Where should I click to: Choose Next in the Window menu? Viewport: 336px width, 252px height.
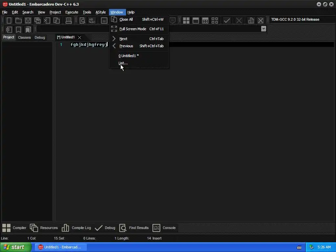(139, 39)
